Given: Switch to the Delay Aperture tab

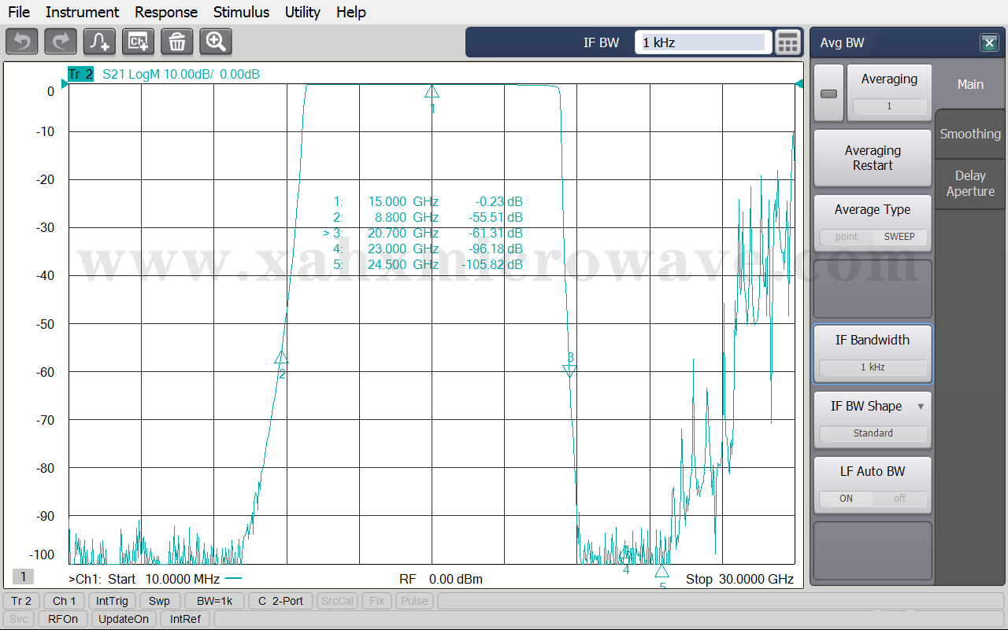Looking at the screenshot, I should click(970, 183).
